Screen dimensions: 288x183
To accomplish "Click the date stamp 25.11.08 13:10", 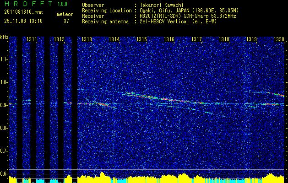I will point(23,21).
